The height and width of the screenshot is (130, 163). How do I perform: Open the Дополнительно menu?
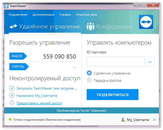[x=43, y=15]
